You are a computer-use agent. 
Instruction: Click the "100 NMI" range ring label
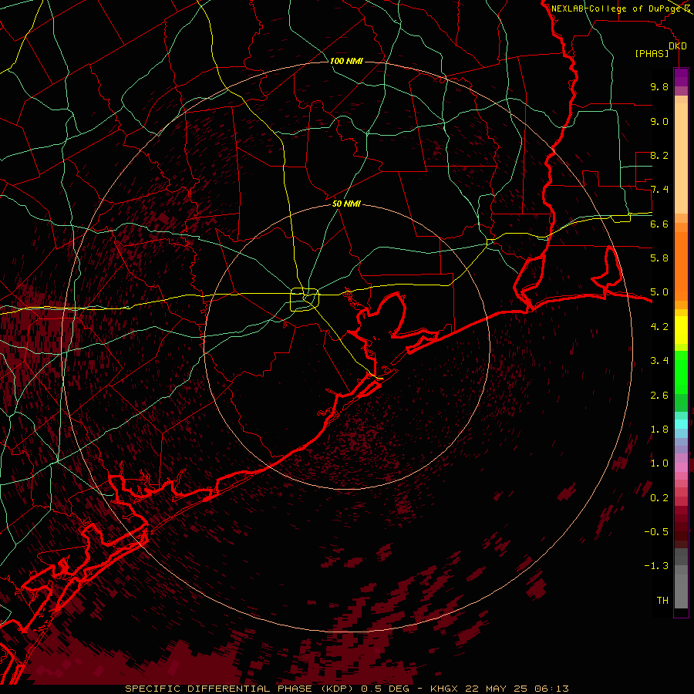[346, 61]
